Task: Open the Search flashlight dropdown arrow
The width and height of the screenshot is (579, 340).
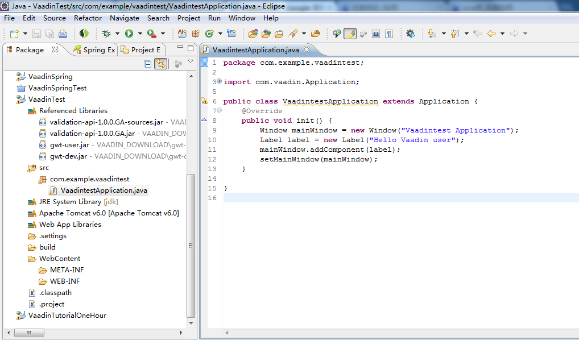Action: tap(304, 34)
